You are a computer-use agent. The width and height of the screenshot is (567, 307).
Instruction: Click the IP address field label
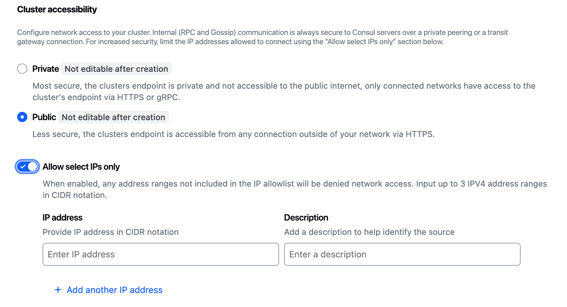[x=63, y=218]
